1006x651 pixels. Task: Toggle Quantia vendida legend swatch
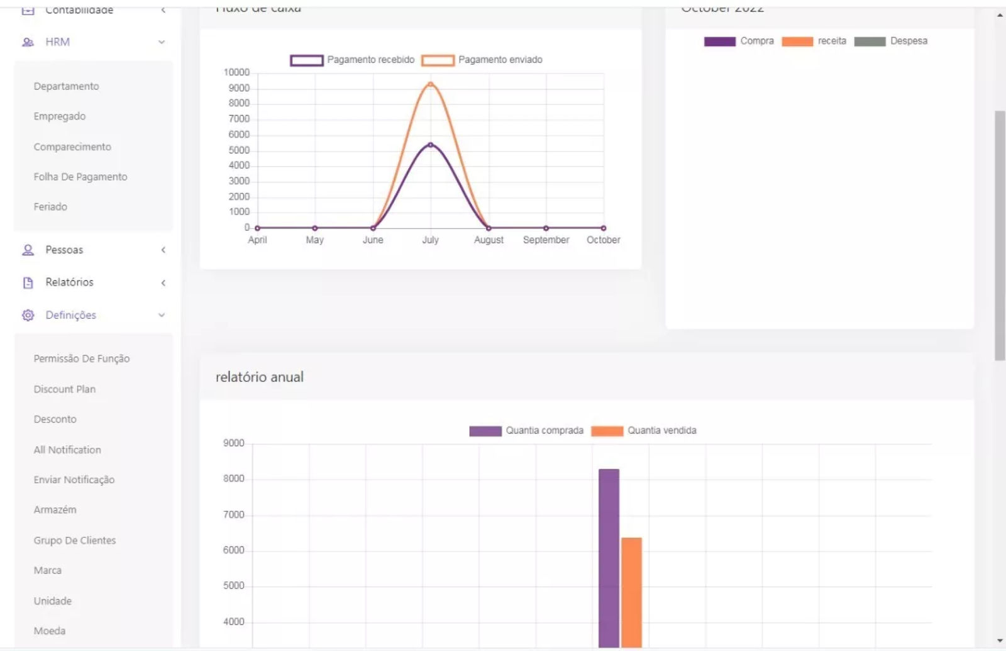tap(607, 431)
